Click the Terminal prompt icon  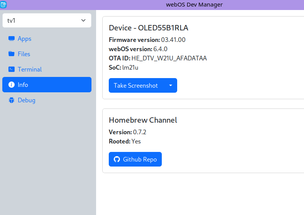11,69
